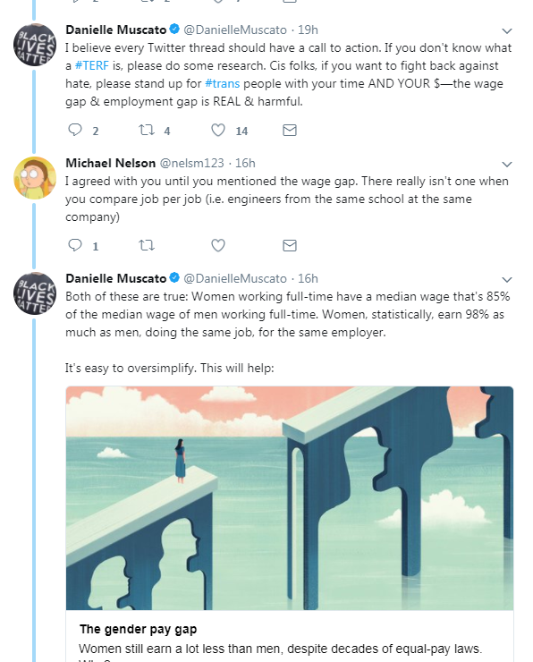533x662 pixels.
Task: Send the 19h tweet via direct message
Action: (x=290, y=130)
